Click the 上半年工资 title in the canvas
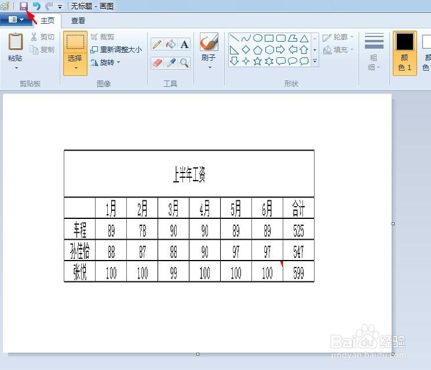431x370 pixels. (x=189, y=174)
